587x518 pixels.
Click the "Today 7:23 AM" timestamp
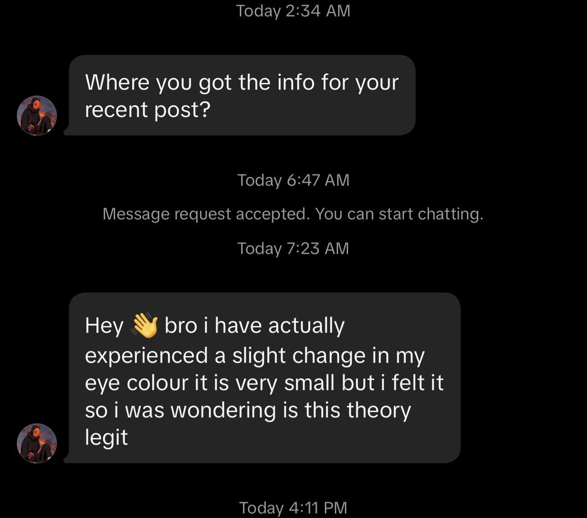click(x=293, y=249)
